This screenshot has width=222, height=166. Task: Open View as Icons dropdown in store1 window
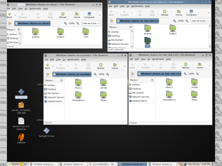coord(91,23)
